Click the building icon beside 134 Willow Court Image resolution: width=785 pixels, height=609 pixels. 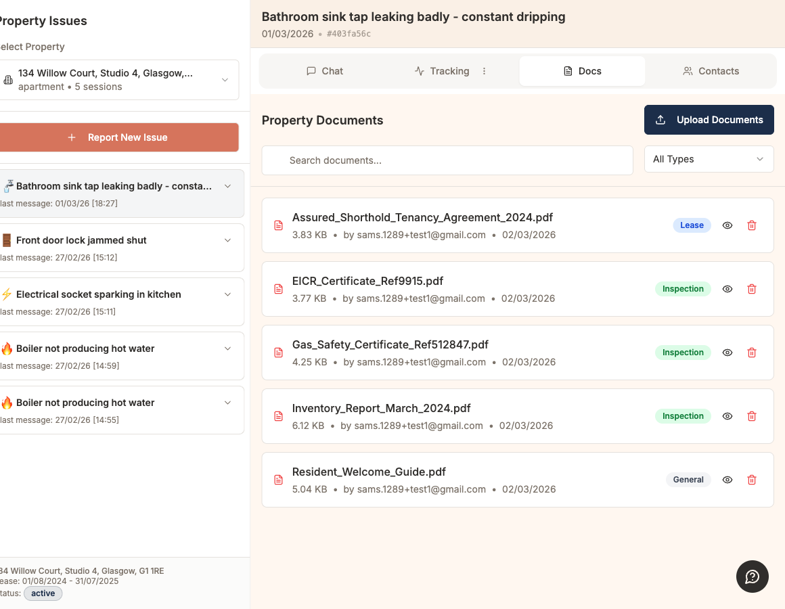click(x=7, y=79)
